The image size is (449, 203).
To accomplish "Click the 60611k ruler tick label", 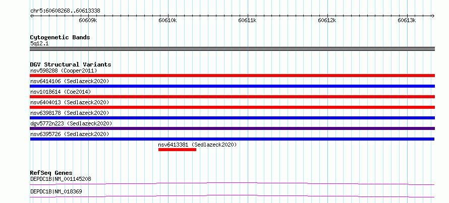I will click(247, 21).
